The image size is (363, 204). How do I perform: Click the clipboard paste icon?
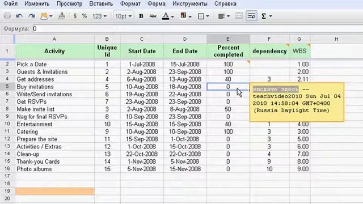pos(44,16)
